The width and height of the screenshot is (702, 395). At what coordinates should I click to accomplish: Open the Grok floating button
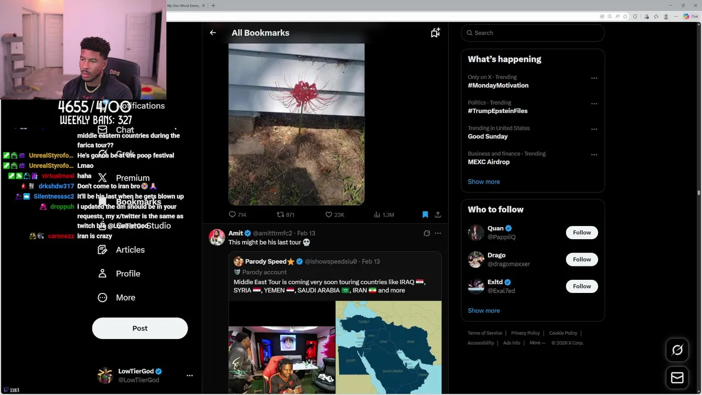click(x=677, y=350)
